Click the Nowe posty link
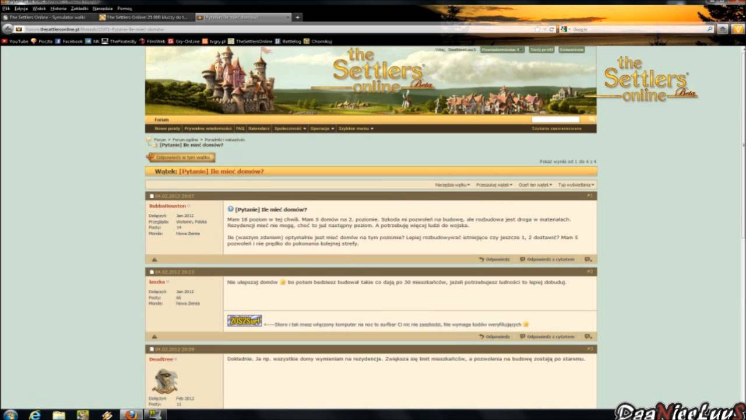Viewport: 746px width, 420px height. click(167, 128)
